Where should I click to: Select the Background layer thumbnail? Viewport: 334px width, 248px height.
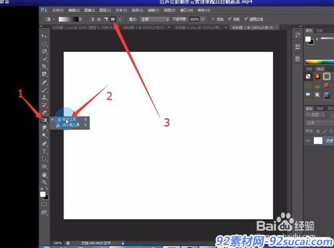318,141
